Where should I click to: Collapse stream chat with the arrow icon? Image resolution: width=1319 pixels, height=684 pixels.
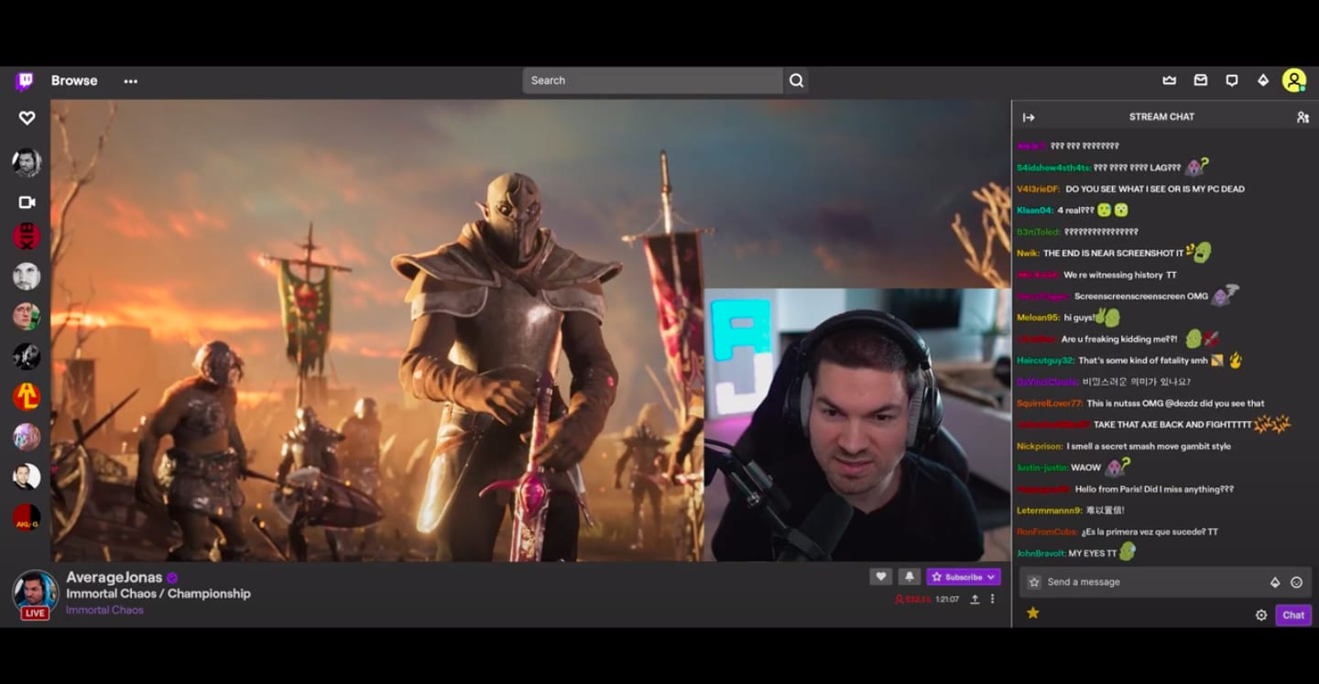pos(1029,117)
